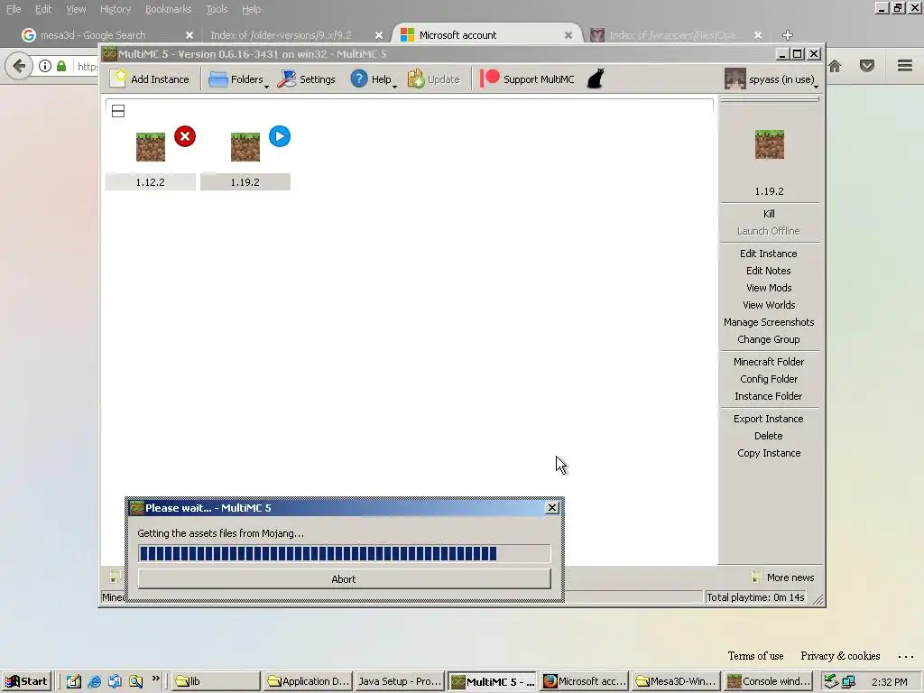Click Edit Instance in side panel
Screen dimensions: 924x693
769,254
